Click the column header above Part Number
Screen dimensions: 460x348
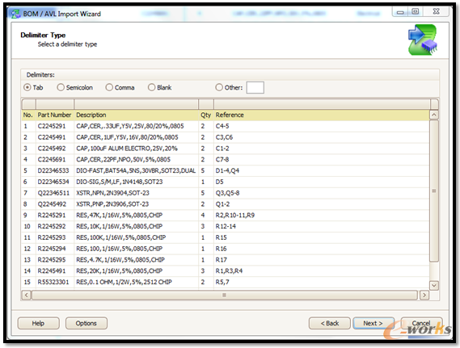coord(55,104)
